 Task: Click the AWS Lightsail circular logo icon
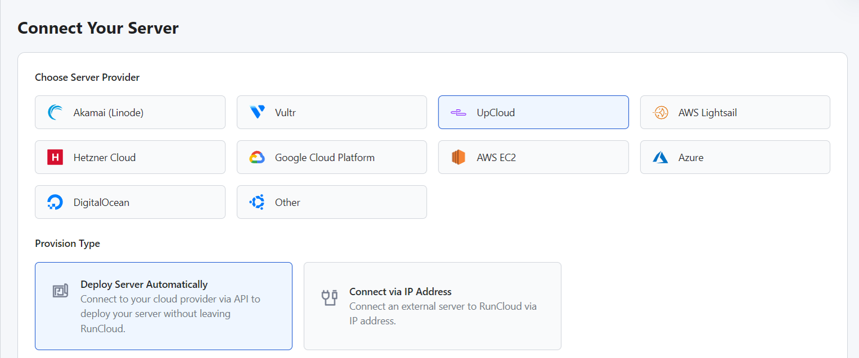[x=659, y=112]
